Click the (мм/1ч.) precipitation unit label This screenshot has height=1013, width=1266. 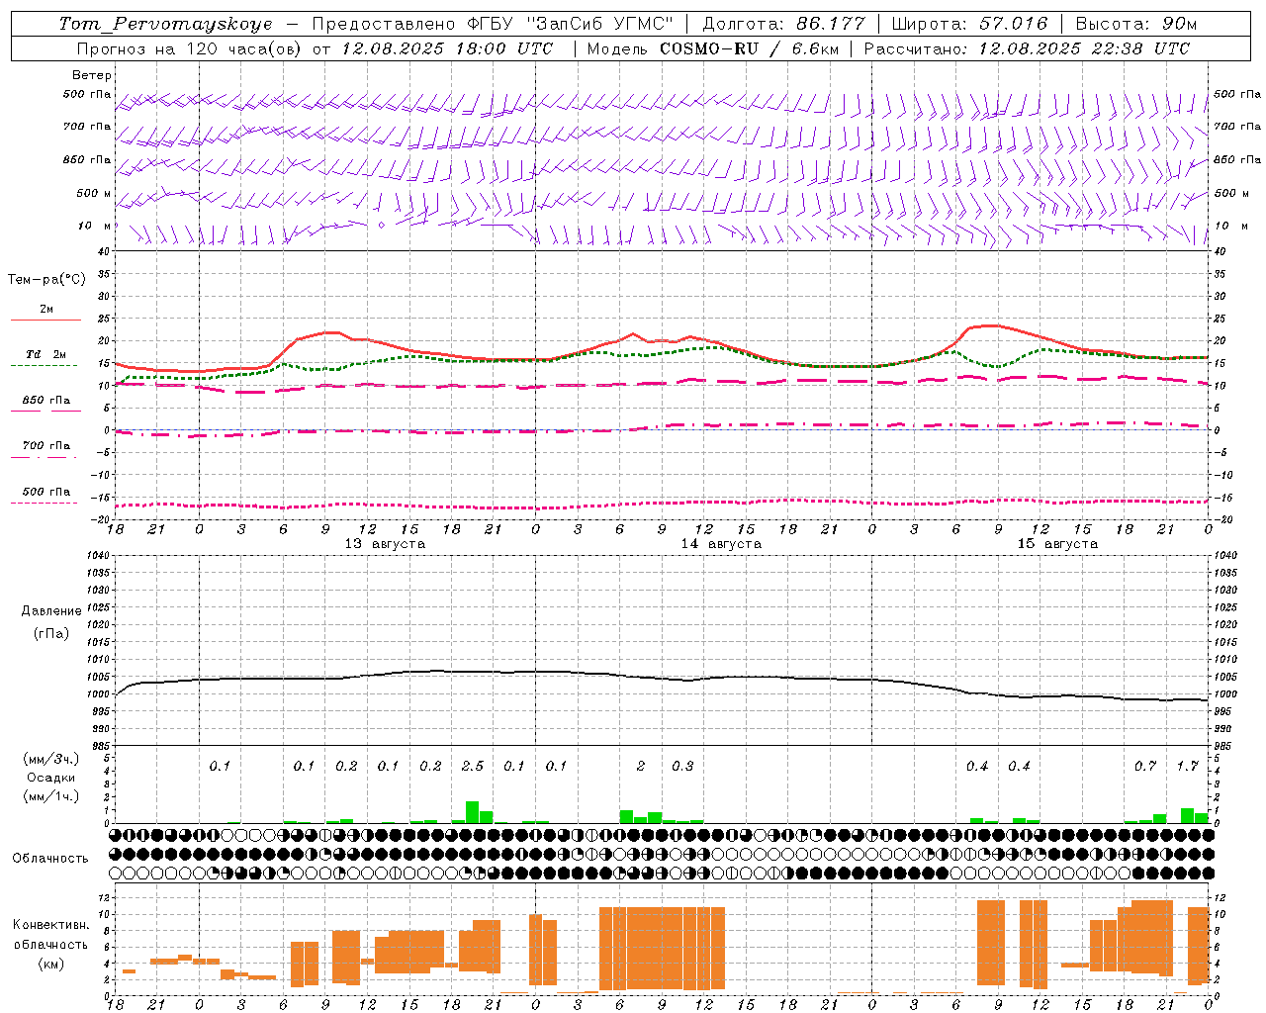50,796
